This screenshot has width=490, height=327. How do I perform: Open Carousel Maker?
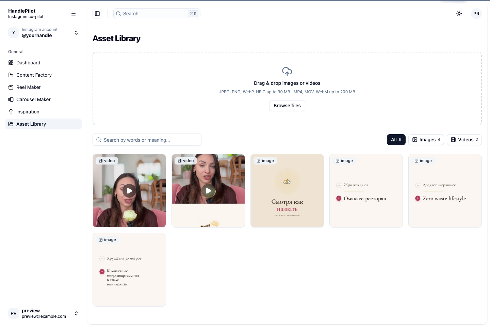tap(44, 99)
